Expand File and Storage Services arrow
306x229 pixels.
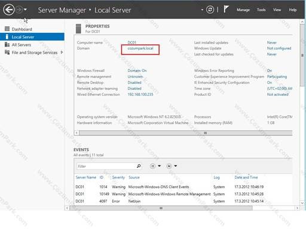62,52
